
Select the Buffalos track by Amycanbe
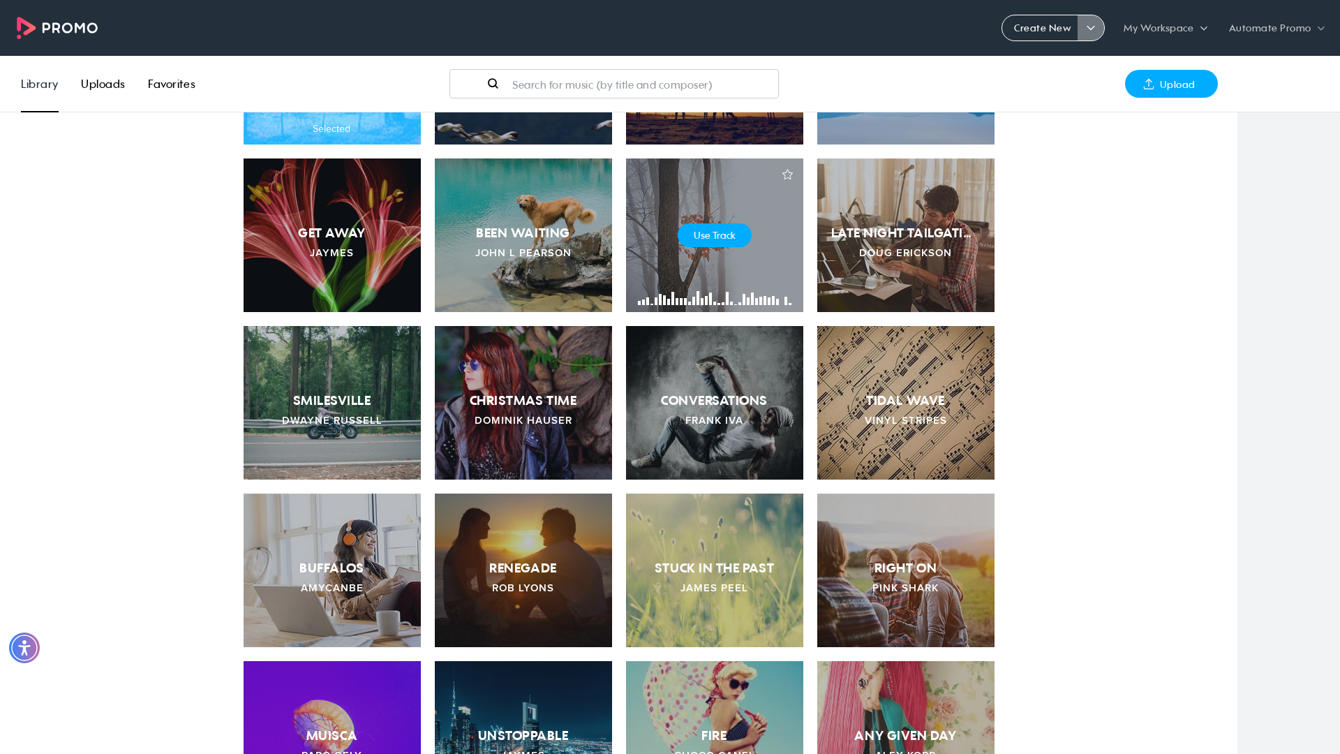pyautogui.click(x=332, y=570)
